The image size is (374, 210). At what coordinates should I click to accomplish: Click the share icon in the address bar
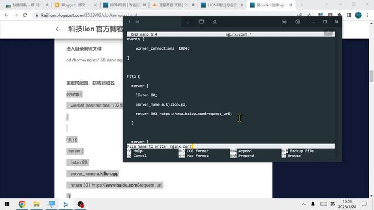(300, 15)
